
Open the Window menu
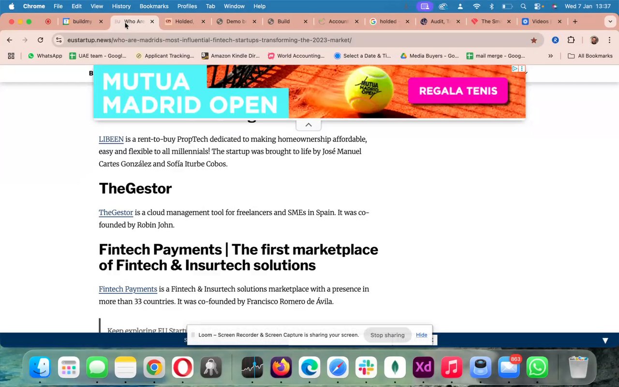(234, 6)
